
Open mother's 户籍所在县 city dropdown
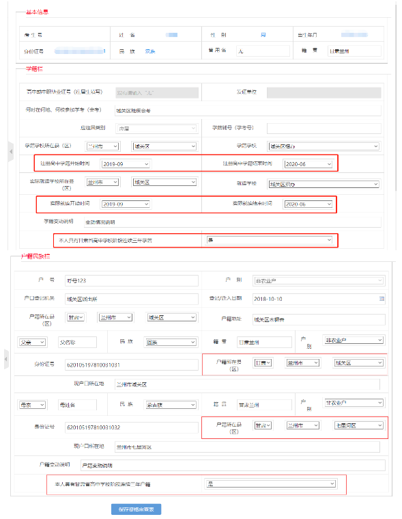303,425
